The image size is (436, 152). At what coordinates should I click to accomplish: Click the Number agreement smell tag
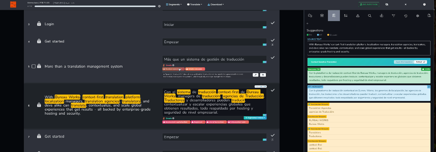coord(174,69)
